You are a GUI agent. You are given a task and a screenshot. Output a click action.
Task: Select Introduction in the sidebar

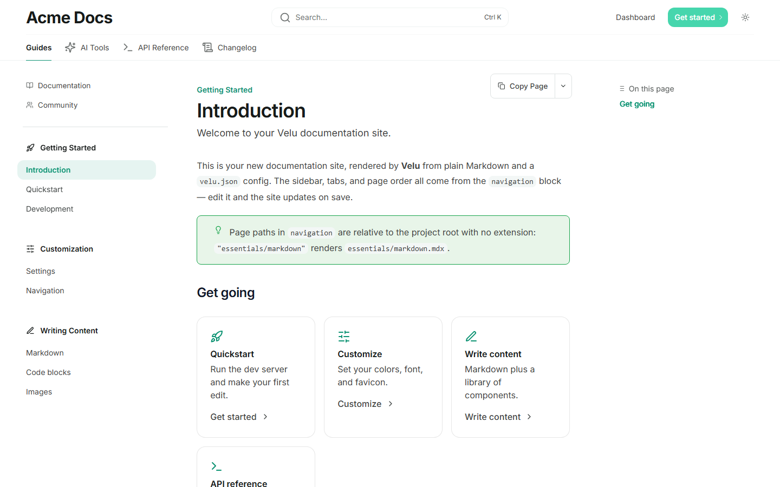coord(87,170)
